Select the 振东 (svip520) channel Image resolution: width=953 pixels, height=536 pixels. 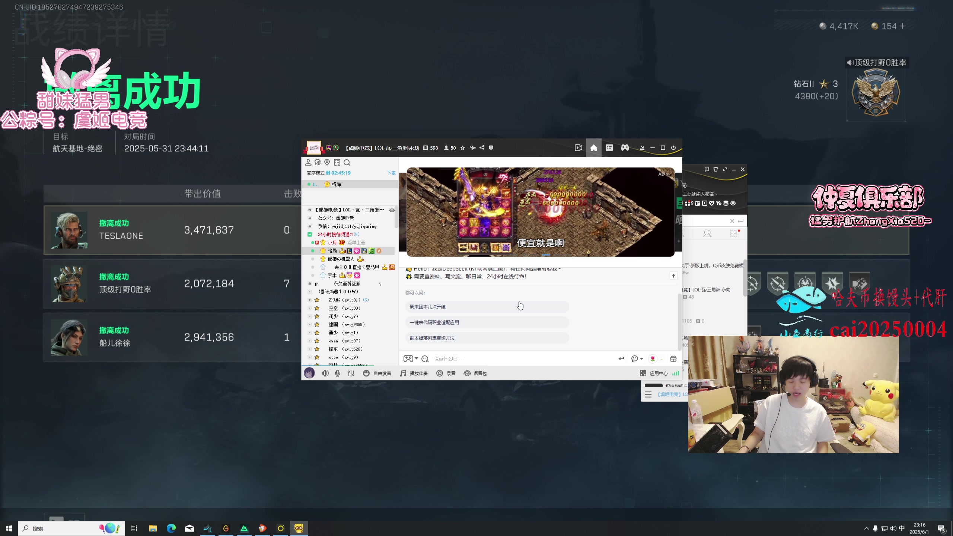(x=345, y=349)
